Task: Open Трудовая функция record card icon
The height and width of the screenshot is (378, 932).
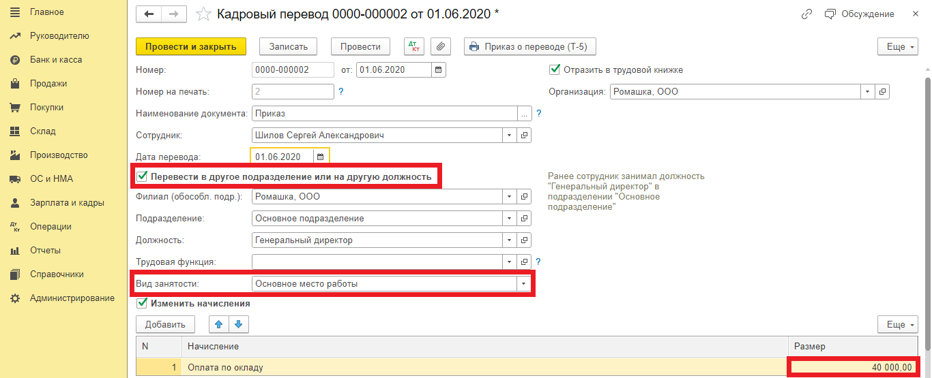Action: 524,262
